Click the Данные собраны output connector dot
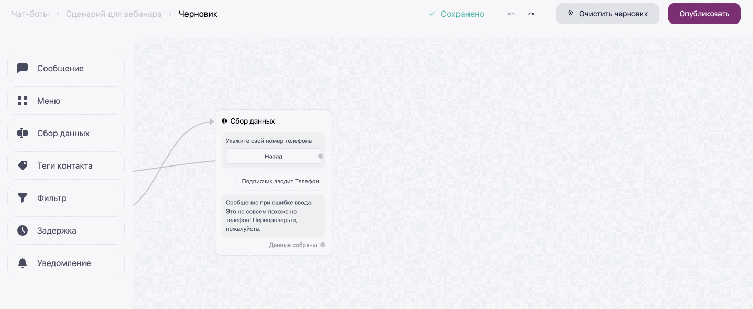753x309 pixels. pos(323,245)
